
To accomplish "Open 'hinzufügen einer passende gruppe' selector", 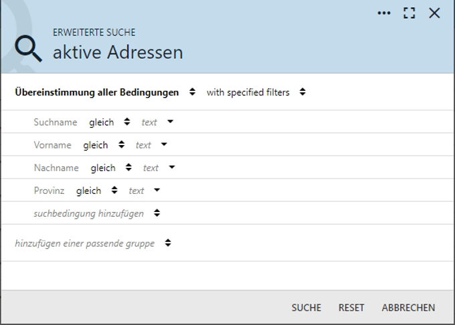I will pyautogui.click(x=93, y=243).
